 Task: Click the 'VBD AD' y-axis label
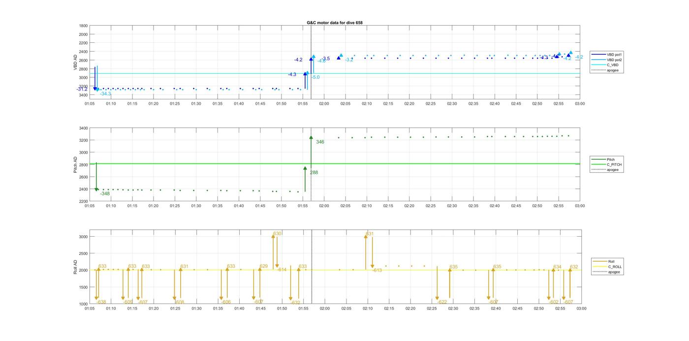coord(76,62)
